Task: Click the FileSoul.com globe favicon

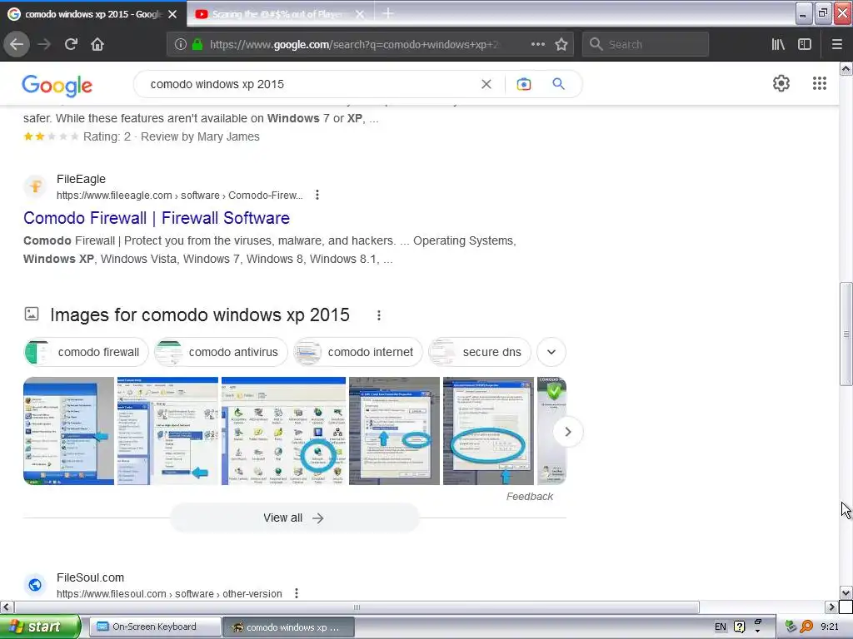Action: click(35, 585)
